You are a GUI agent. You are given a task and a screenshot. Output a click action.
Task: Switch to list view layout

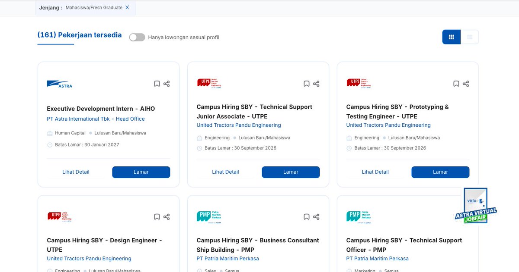tap(470, 37)
